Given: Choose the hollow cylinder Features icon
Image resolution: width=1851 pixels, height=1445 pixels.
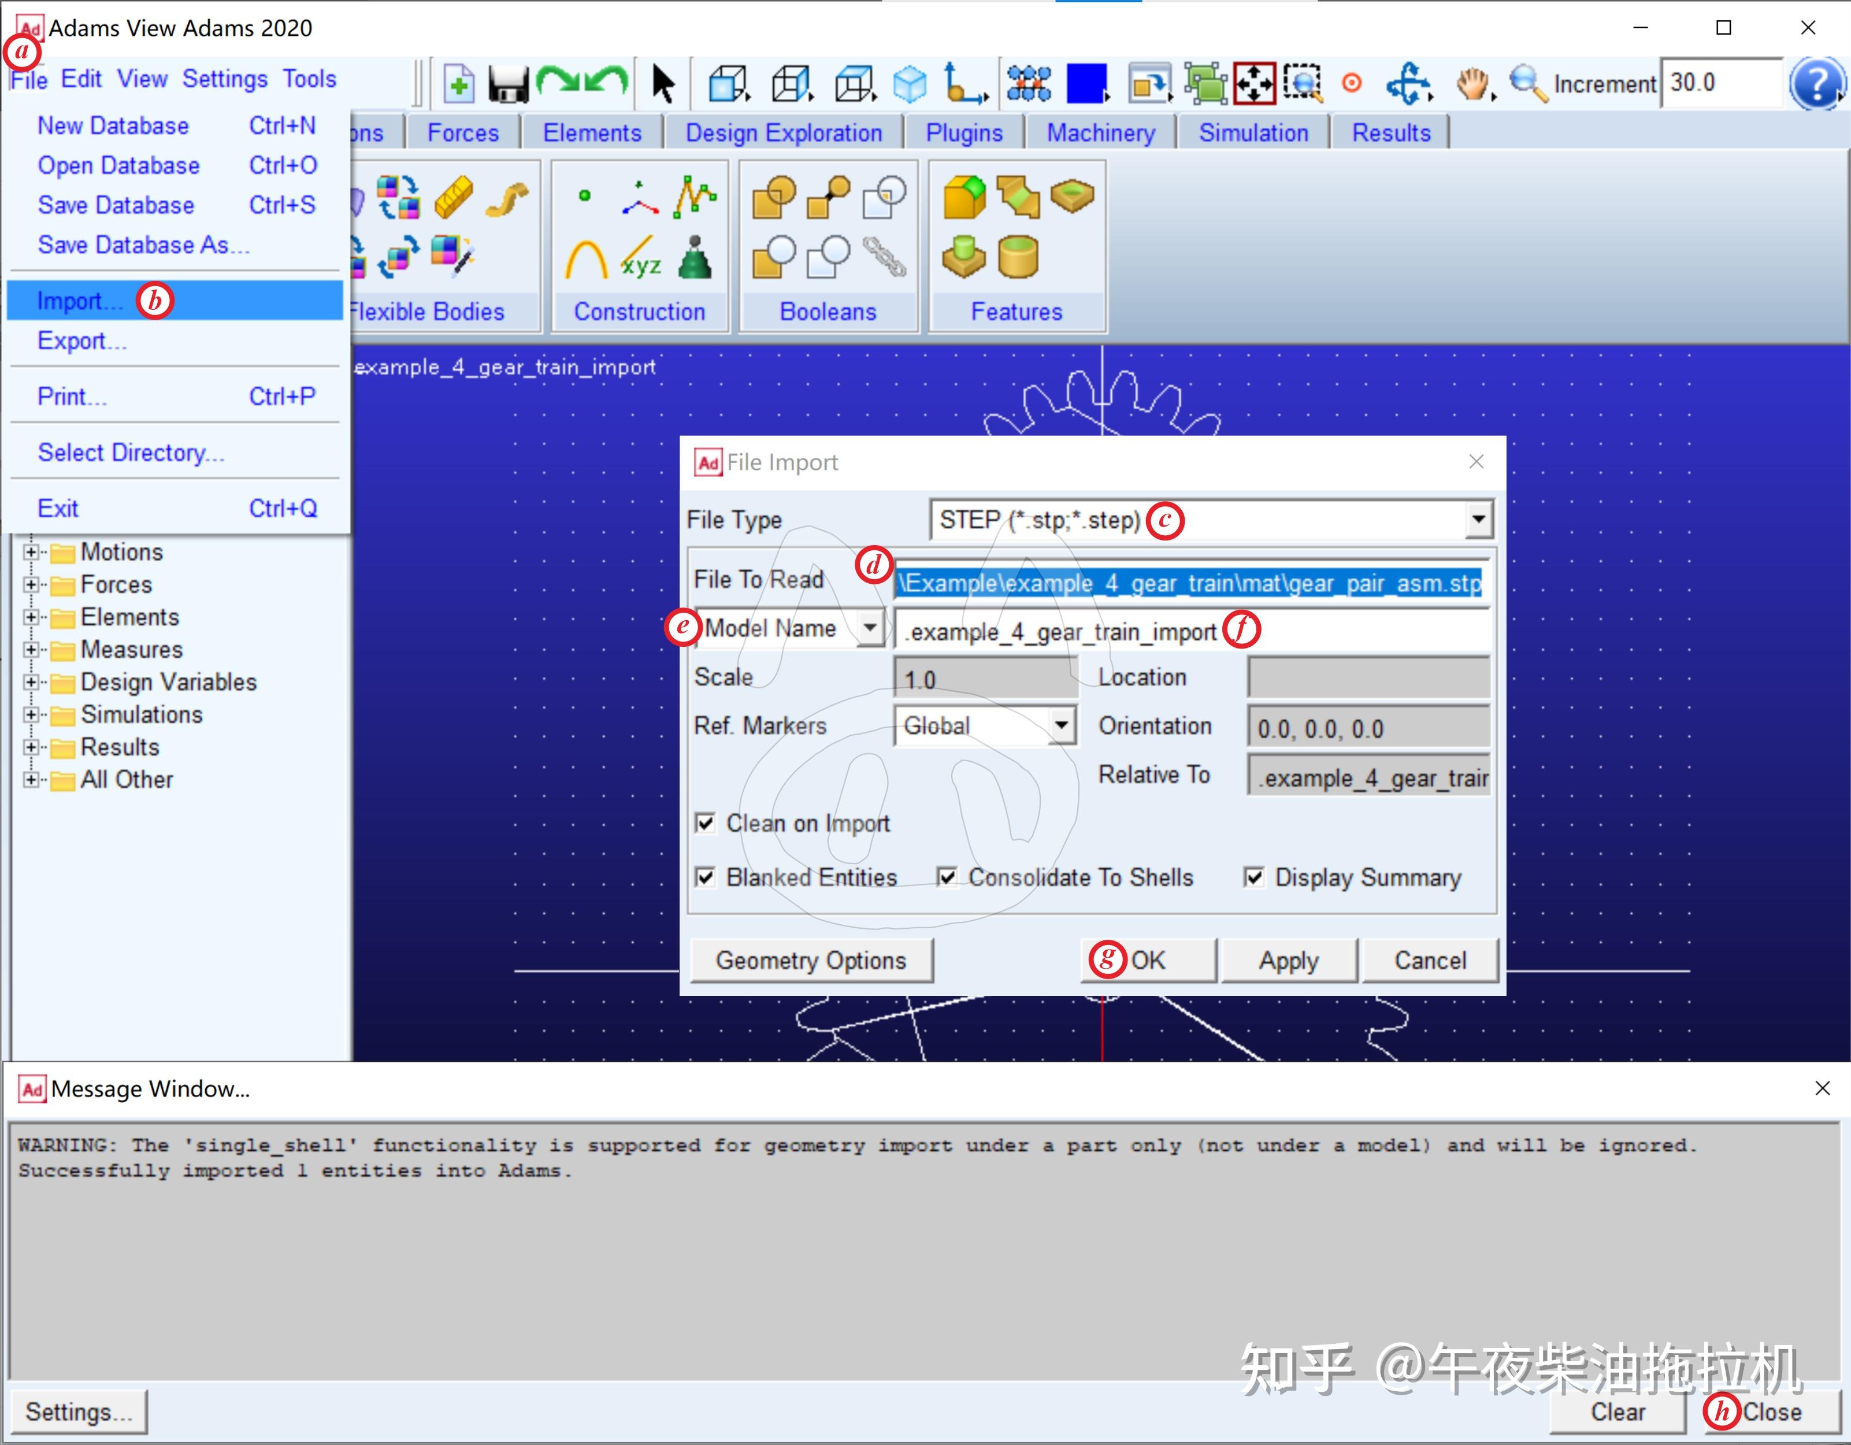Looking at the screenshot, I should [1018, 257].
